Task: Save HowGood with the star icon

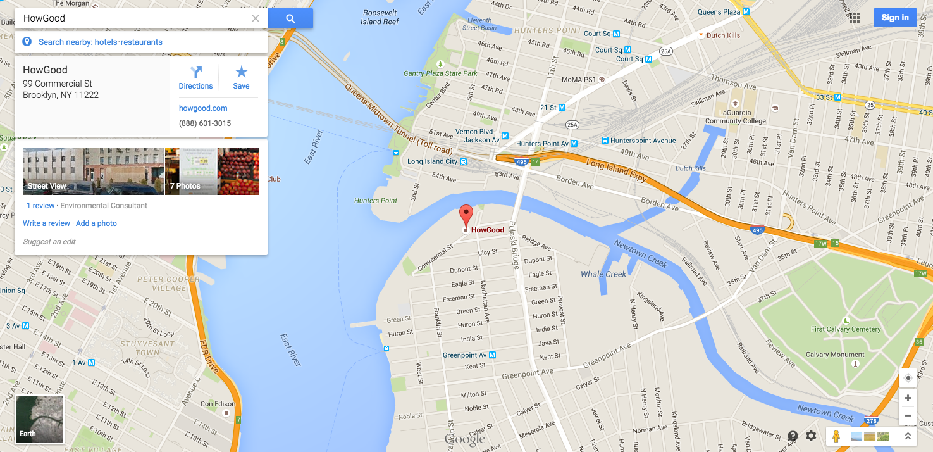Action: [x=241, y=78]
